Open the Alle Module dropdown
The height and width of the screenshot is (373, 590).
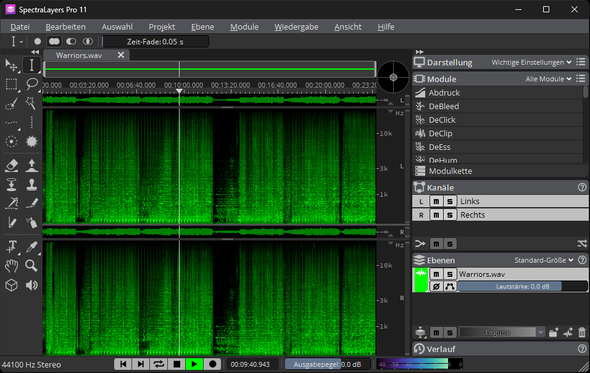(x=547, y=79)
